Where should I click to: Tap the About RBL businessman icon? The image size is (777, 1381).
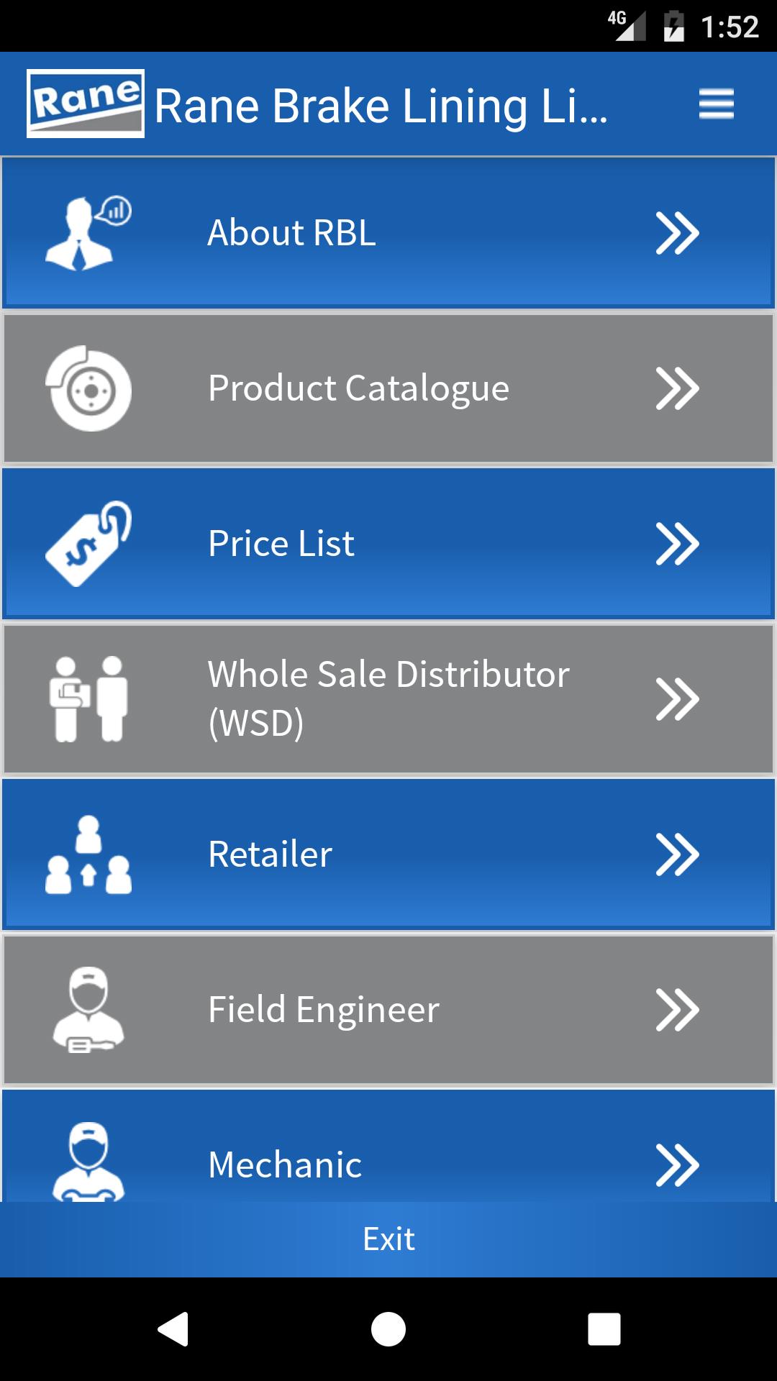[x=88, y=233]
